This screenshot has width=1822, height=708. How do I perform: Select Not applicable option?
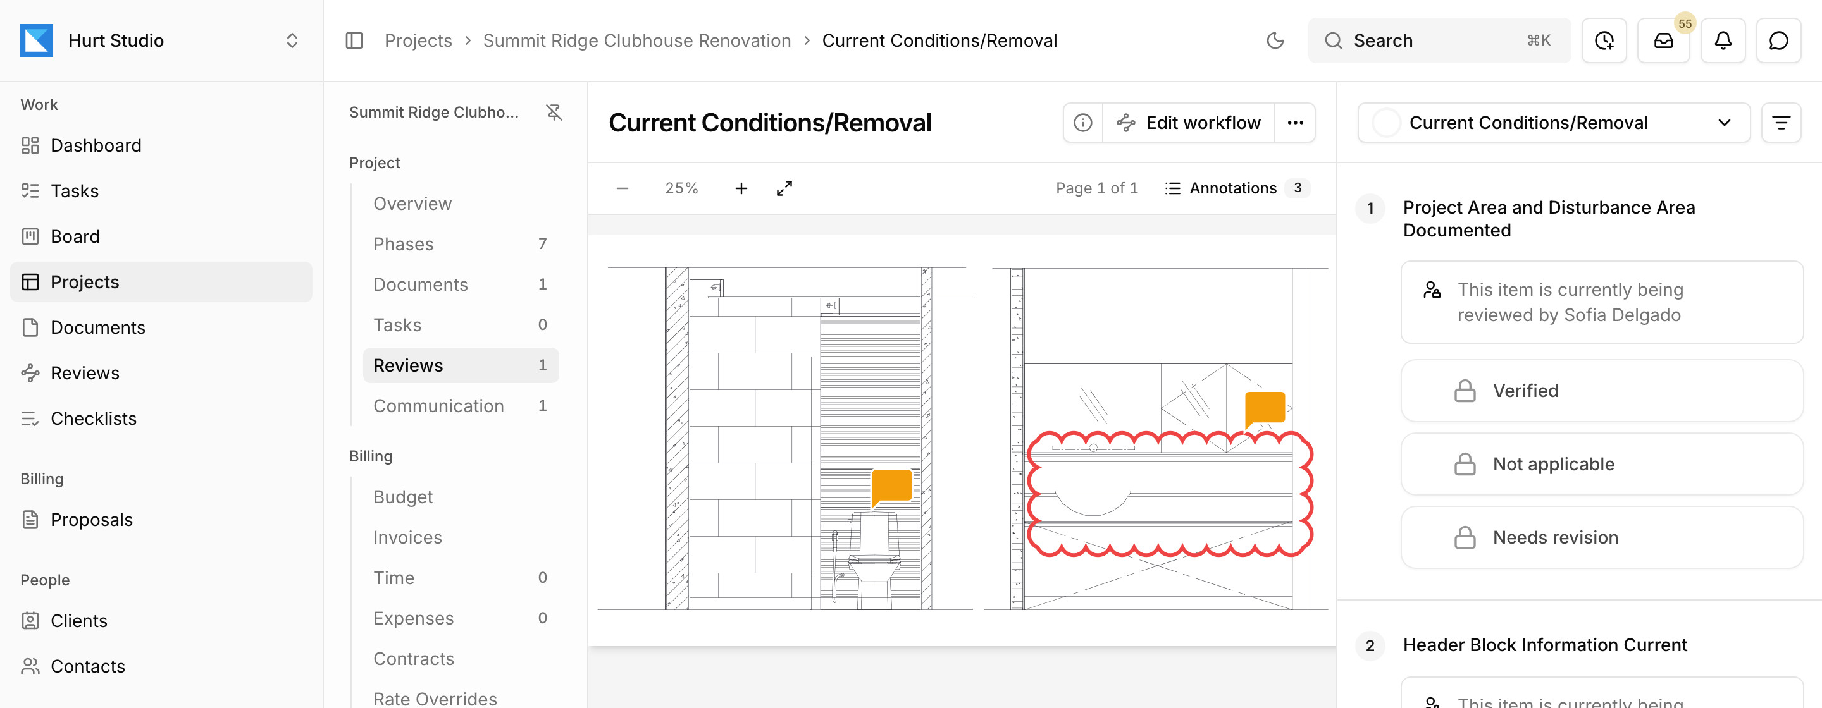[x=1601, y=464]
